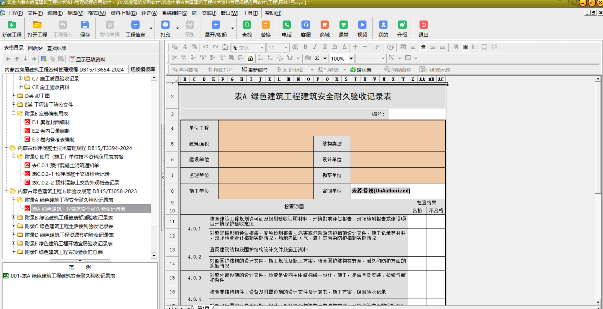Expand the D类 竣工图 folder
Image resolution: width=603 pixels, height=309 pixels.
click(x=14, y=96)
